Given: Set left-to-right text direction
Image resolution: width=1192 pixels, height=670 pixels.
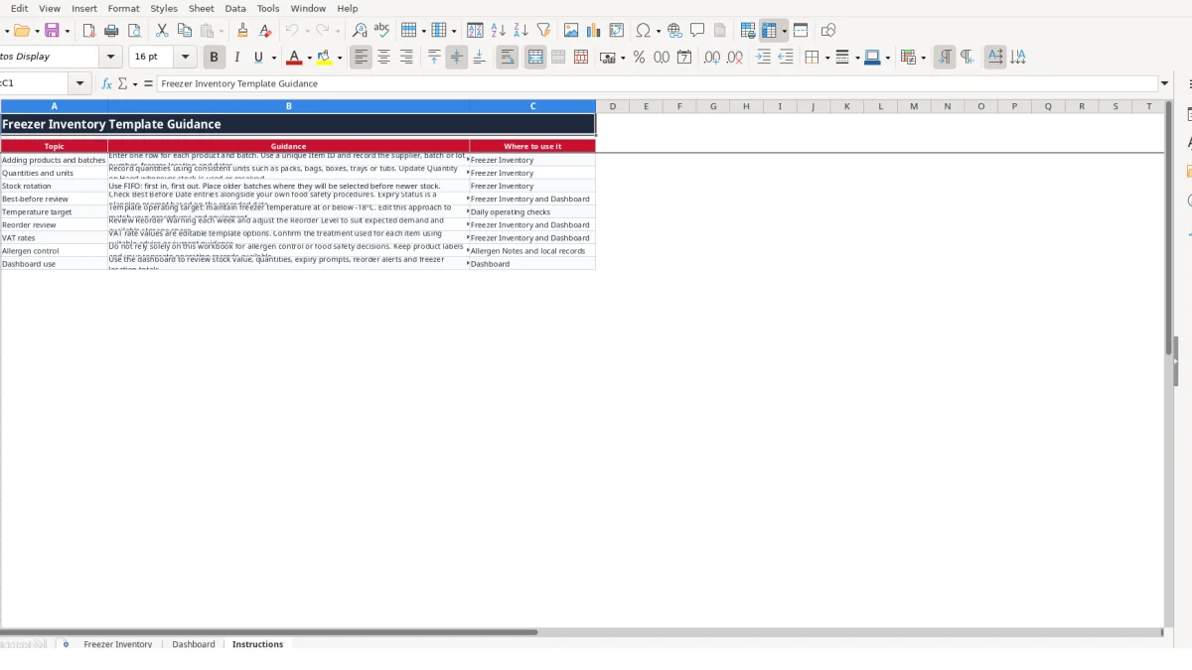Looking at the screenshot, I should pos(944,58).
